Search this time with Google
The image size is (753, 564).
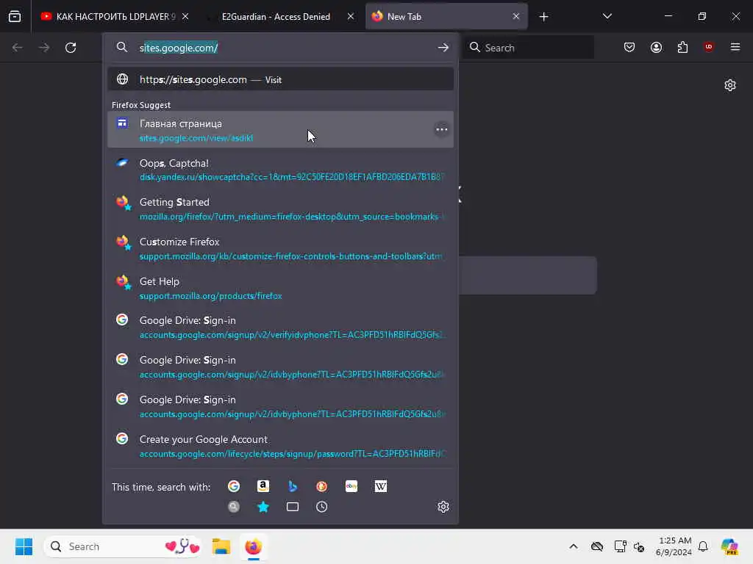[x=234, y=486]
